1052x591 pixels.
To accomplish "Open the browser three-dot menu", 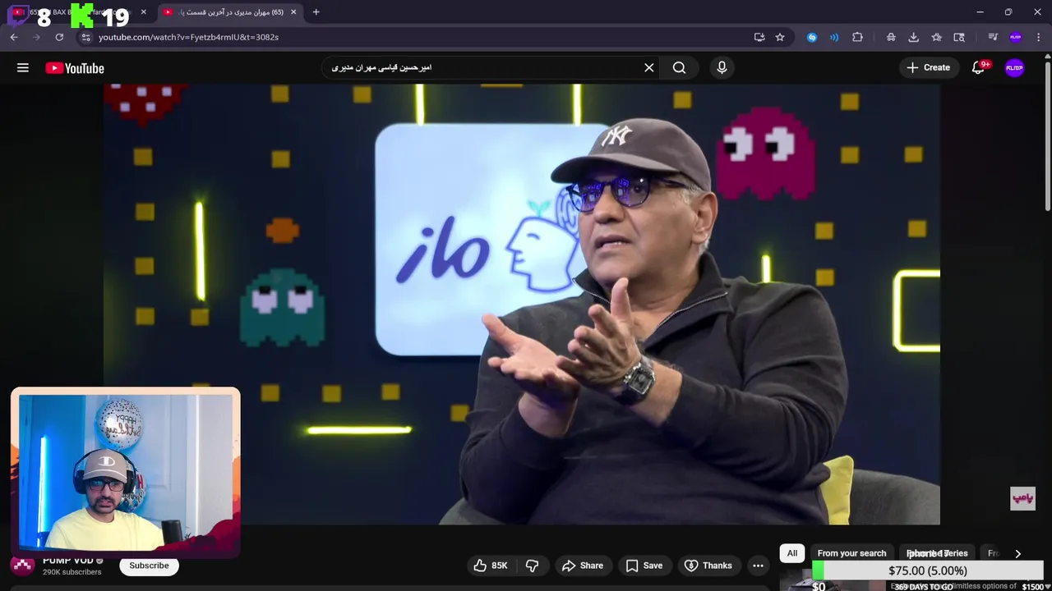I will 1039,37.
